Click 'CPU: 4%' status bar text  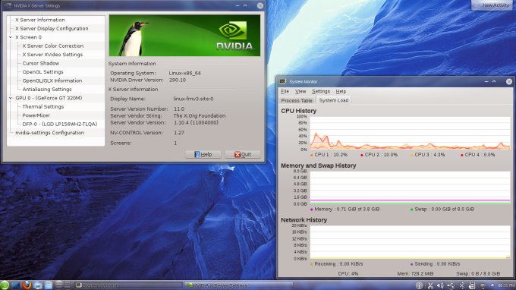click(348, 273)
